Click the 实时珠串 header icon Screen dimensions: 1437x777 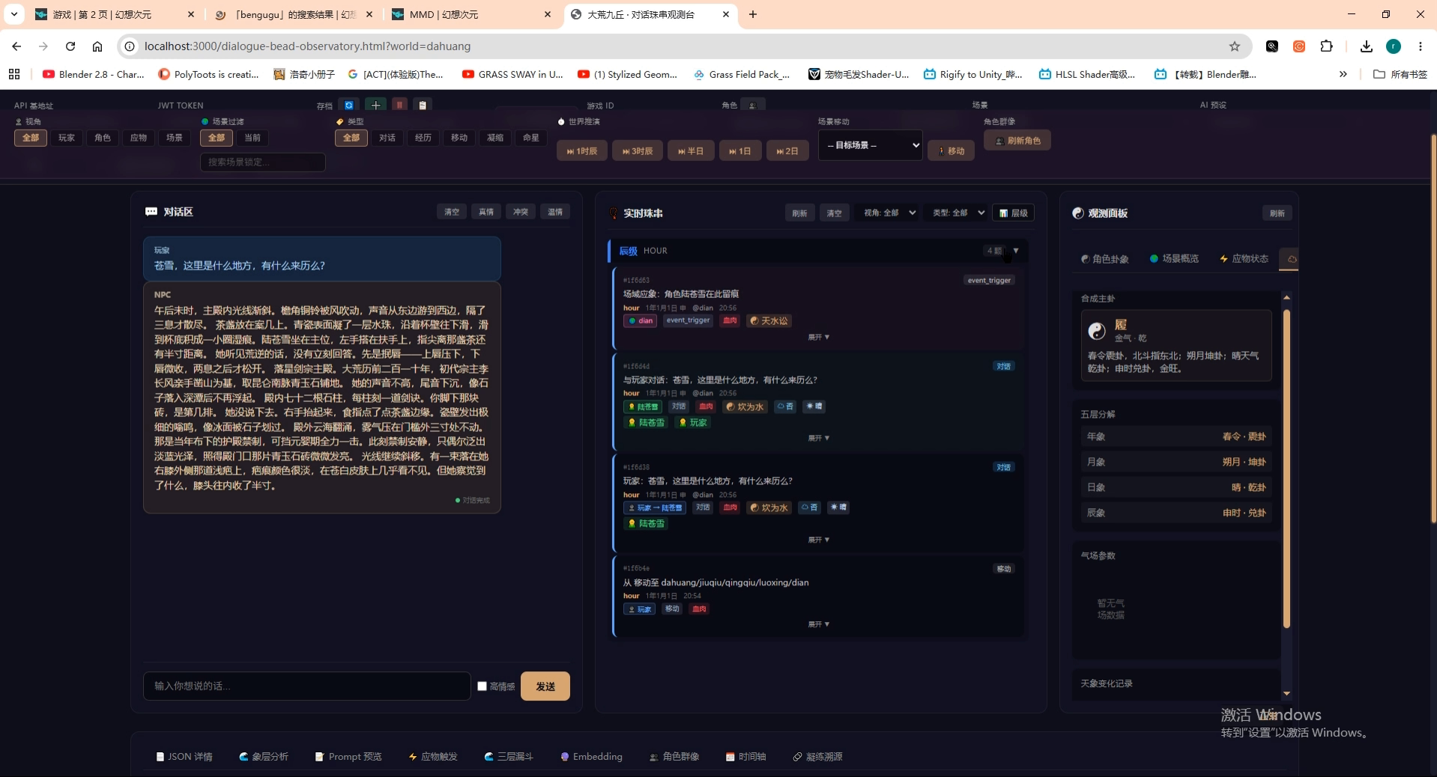click(x=614, y=213)
